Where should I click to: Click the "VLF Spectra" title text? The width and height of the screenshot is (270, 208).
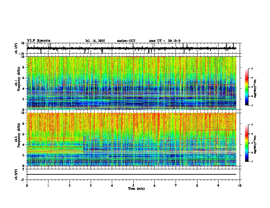pyautogui.click(x=39, y=41)
